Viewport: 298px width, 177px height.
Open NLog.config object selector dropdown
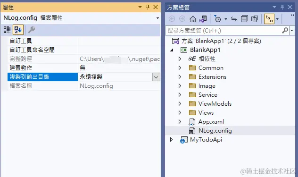[157, 18]
